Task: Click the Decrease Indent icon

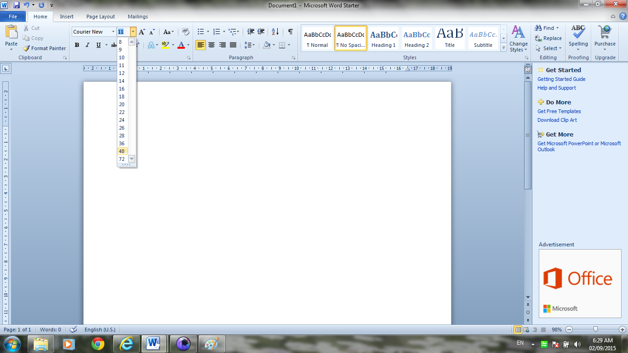Action: pos(251,32)
